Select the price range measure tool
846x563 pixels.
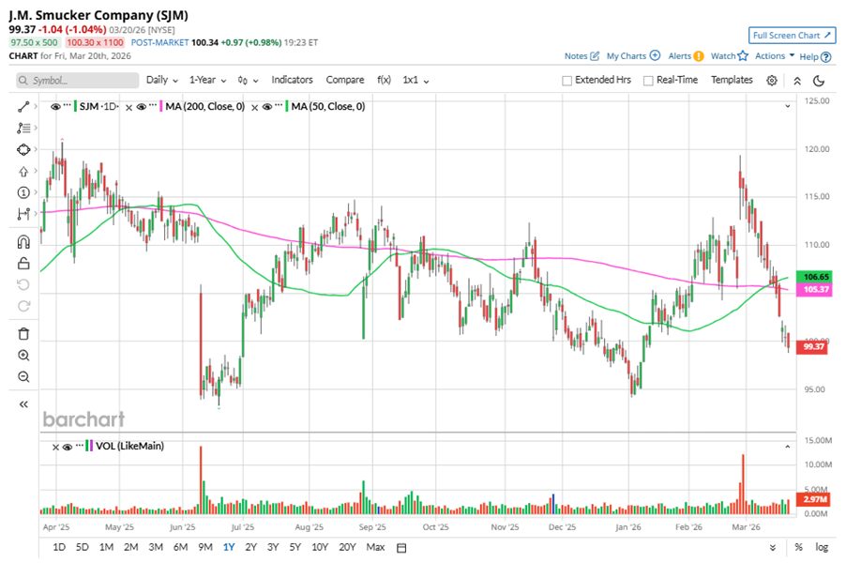click(x=23, y=214)
